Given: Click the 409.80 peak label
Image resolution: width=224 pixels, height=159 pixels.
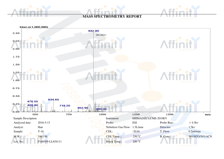Looking at the screenshot, I should coord(33,105).
